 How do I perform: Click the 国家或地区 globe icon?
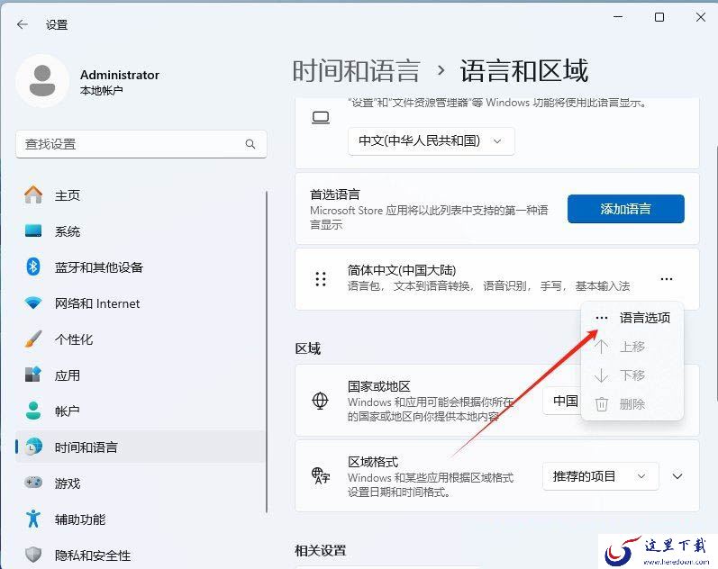pyautogui.click(x=320, y=401)
